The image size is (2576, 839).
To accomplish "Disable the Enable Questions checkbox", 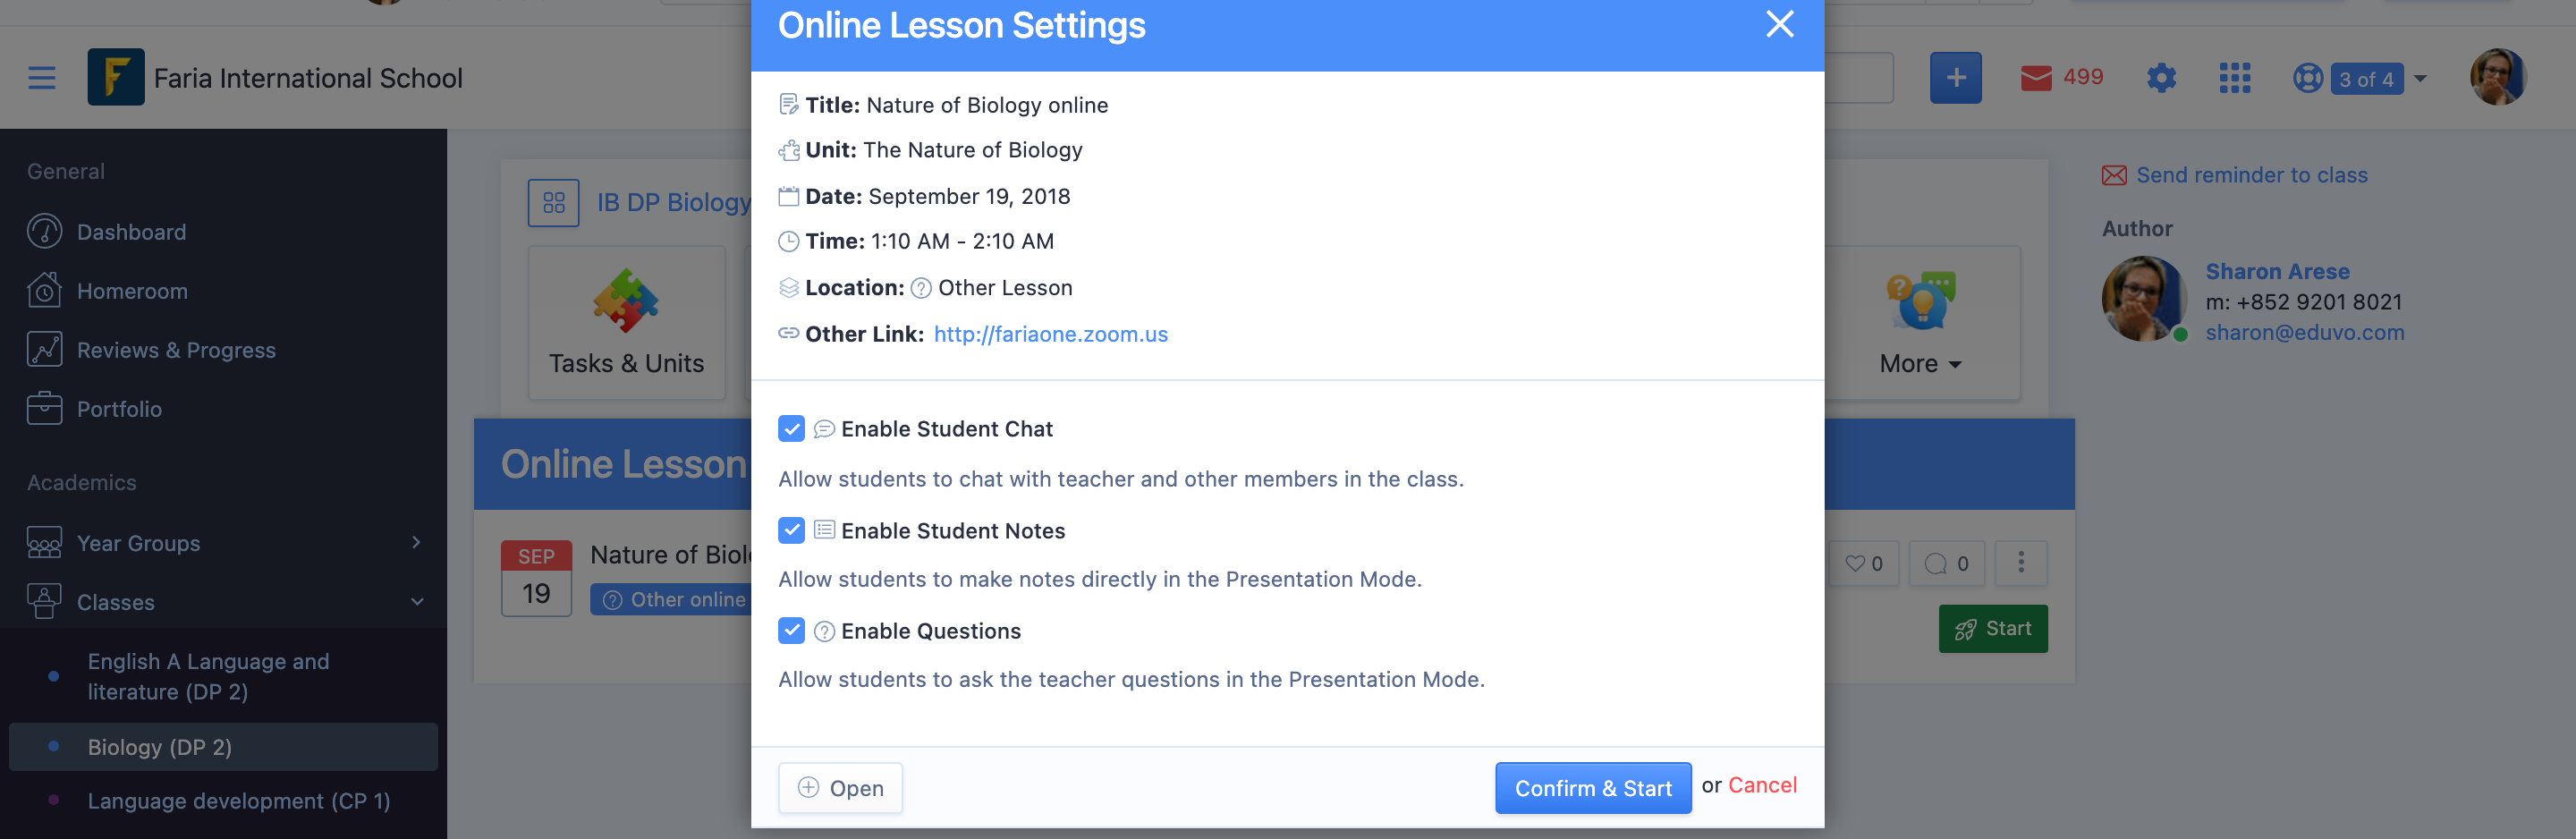I will [791, 630].
